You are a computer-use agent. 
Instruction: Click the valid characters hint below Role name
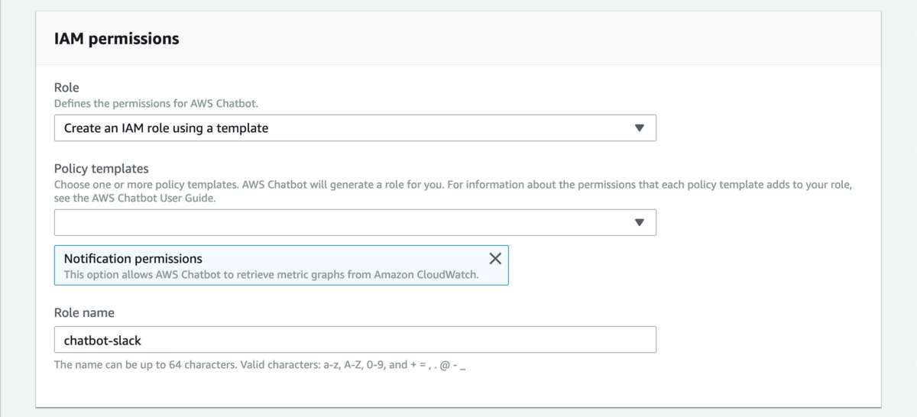[260, 365]
